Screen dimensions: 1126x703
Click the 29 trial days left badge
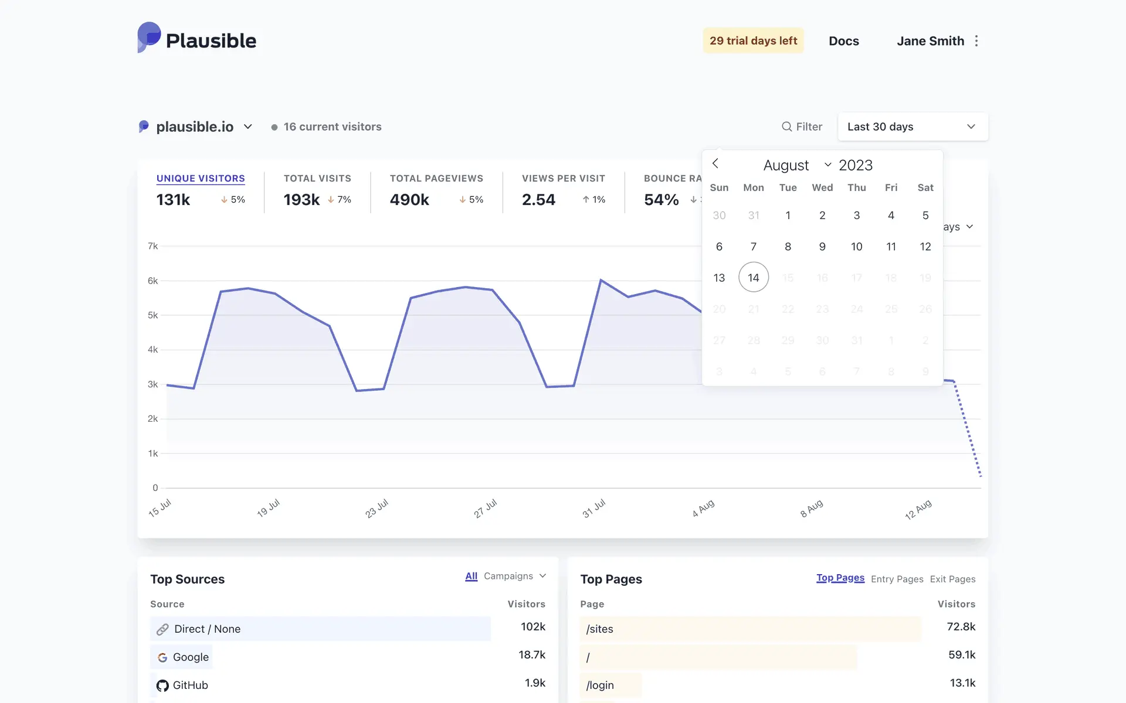tap(753, 40)
